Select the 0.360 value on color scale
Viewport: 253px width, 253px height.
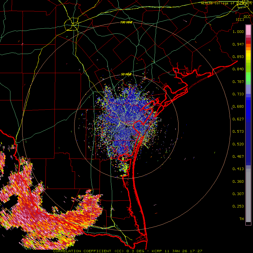[x=238, y=182]
